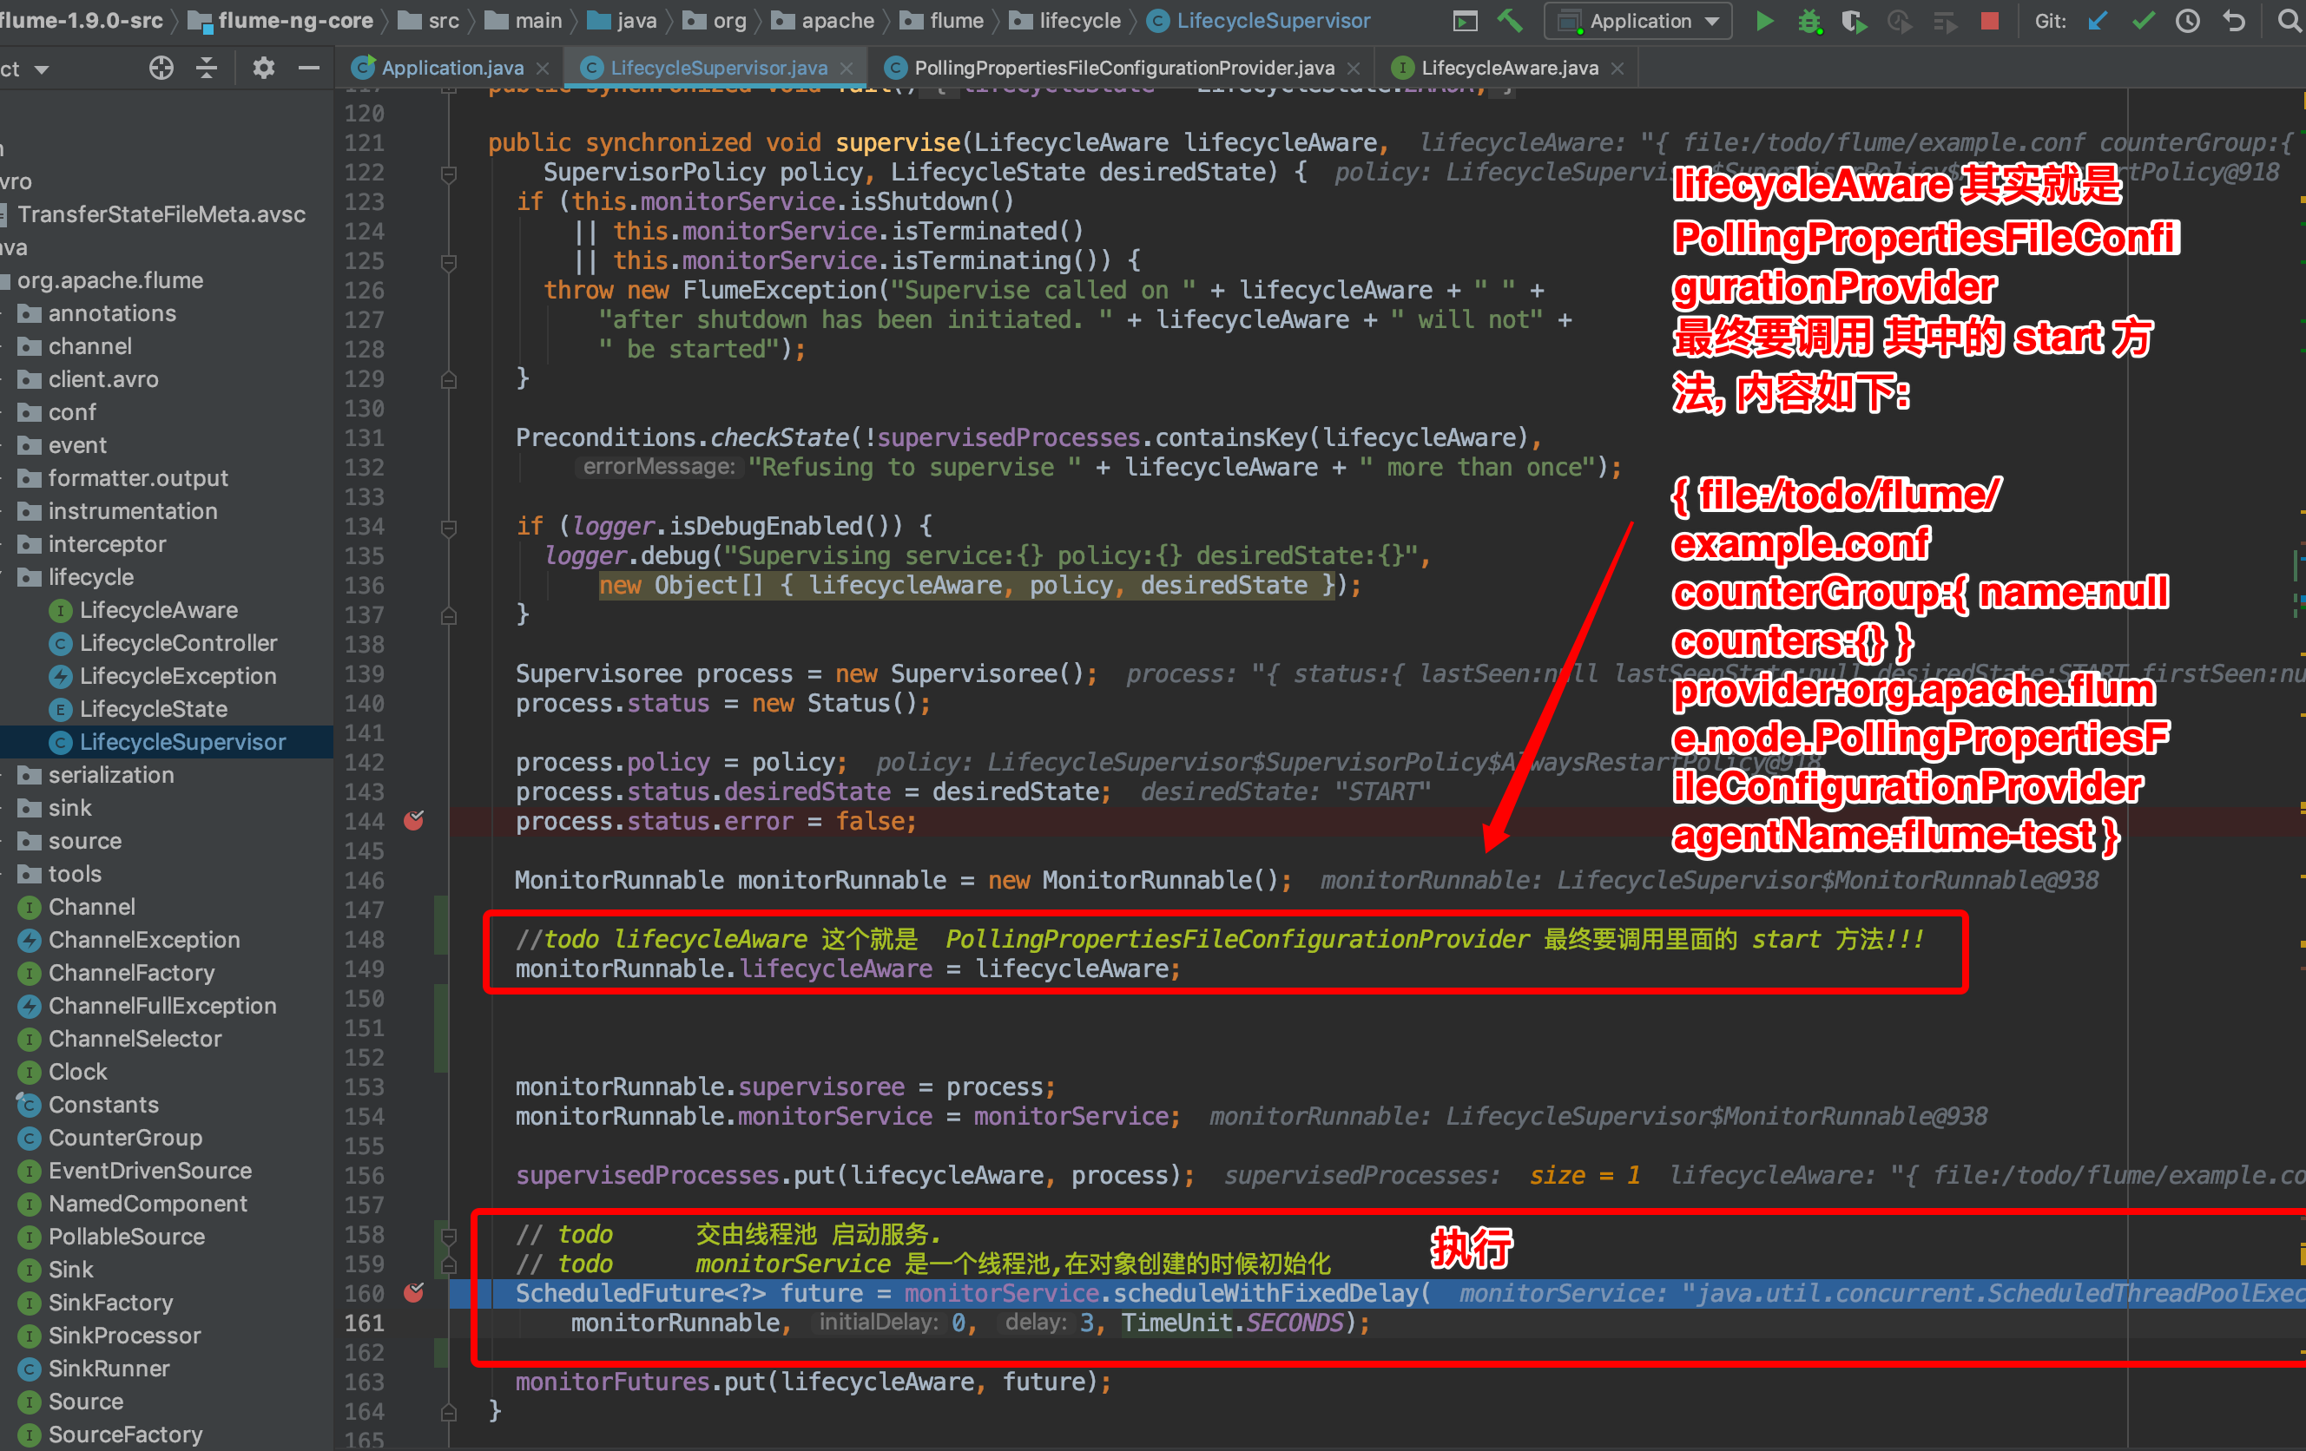Screen dimensions: 2306x1451
Task: Collapse the code fold at line 134
Action: tap(448, 527)
